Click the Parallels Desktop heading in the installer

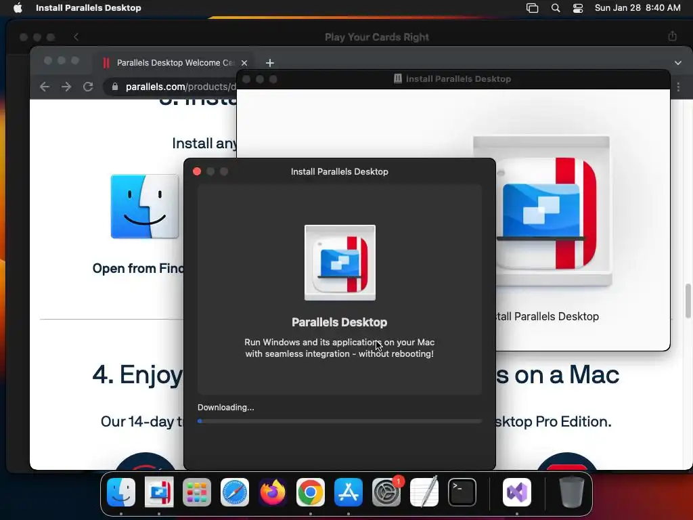point(340,322)
